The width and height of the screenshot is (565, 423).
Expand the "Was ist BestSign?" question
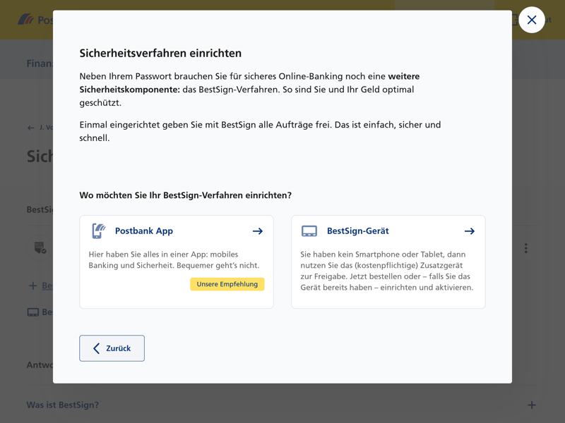coord(63,405)
